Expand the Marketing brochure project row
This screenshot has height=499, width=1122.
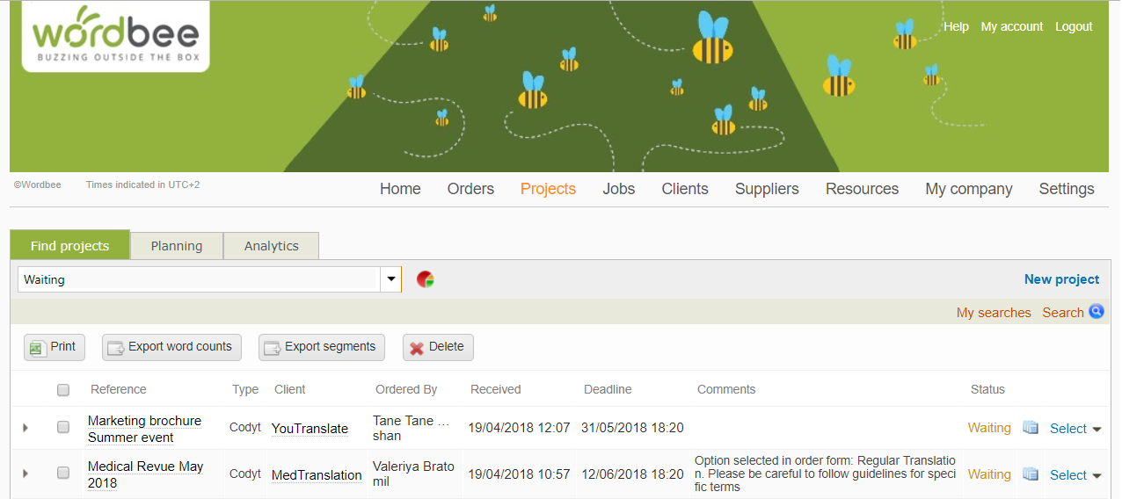(25, 428)
